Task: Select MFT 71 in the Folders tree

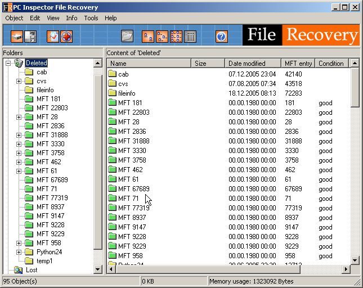Action: click(47, 189)
